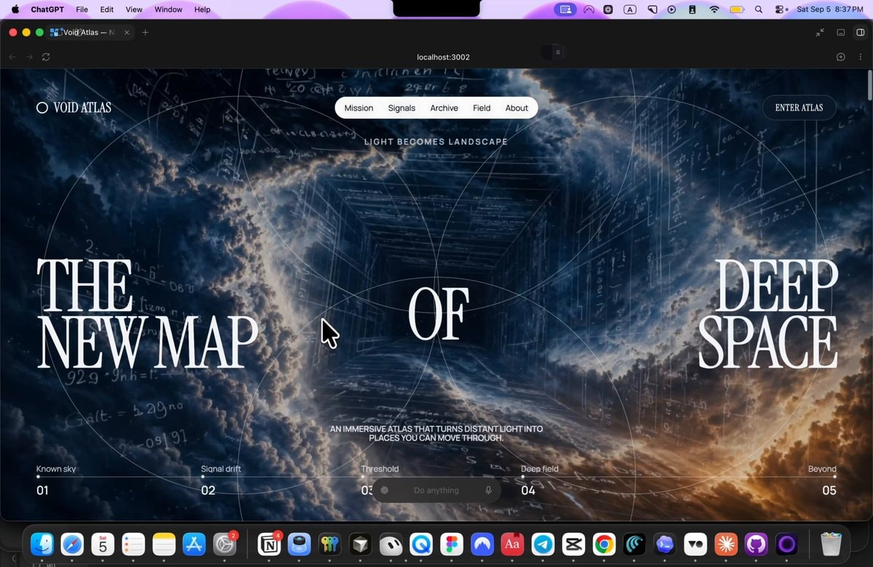Open the Dictionary app from the dock
This screenshot has width=873, height=567.
(512, 544)
